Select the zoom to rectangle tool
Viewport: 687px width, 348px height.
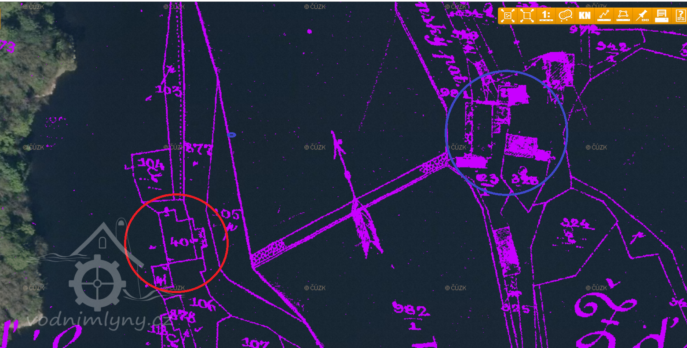(526, 16)
